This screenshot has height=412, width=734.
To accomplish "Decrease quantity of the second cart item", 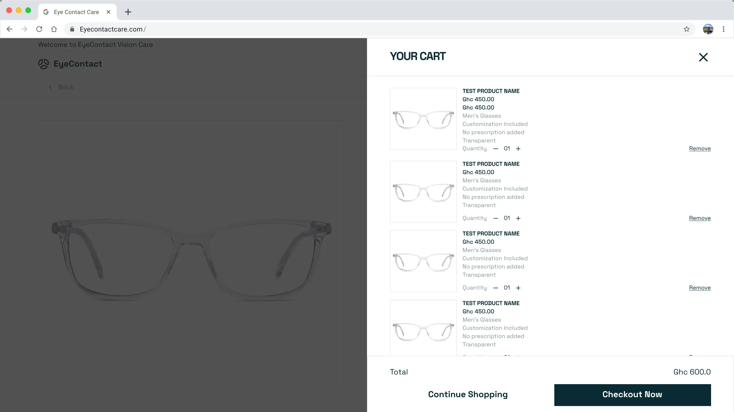I will 496,218.
